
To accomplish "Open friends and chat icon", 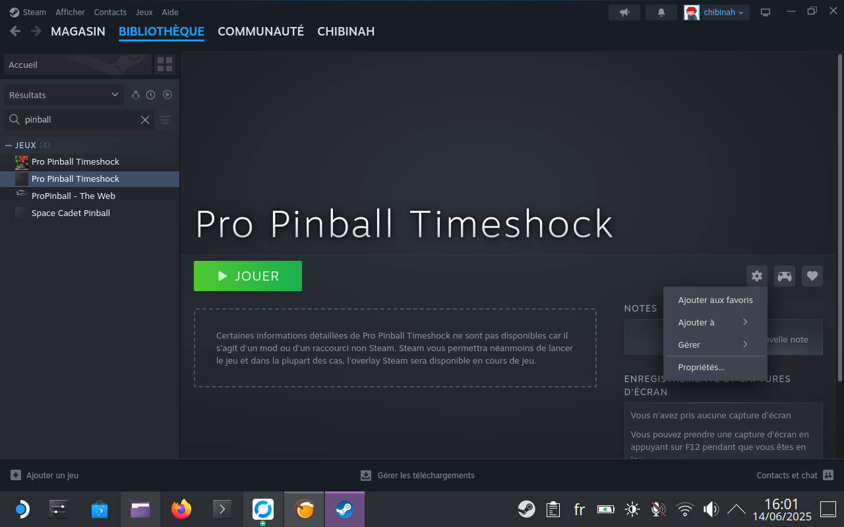I will click(x=829, y=475).
